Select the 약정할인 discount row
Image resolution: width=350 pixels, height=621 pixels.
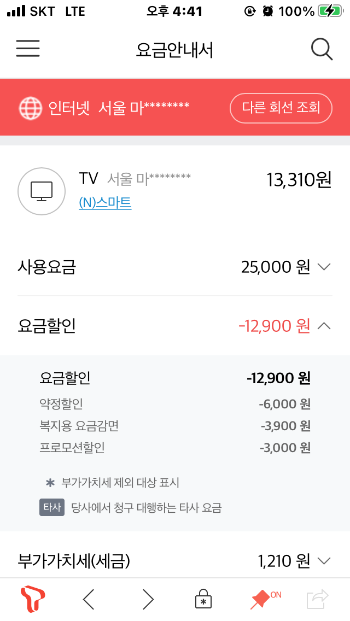[175, 404]
